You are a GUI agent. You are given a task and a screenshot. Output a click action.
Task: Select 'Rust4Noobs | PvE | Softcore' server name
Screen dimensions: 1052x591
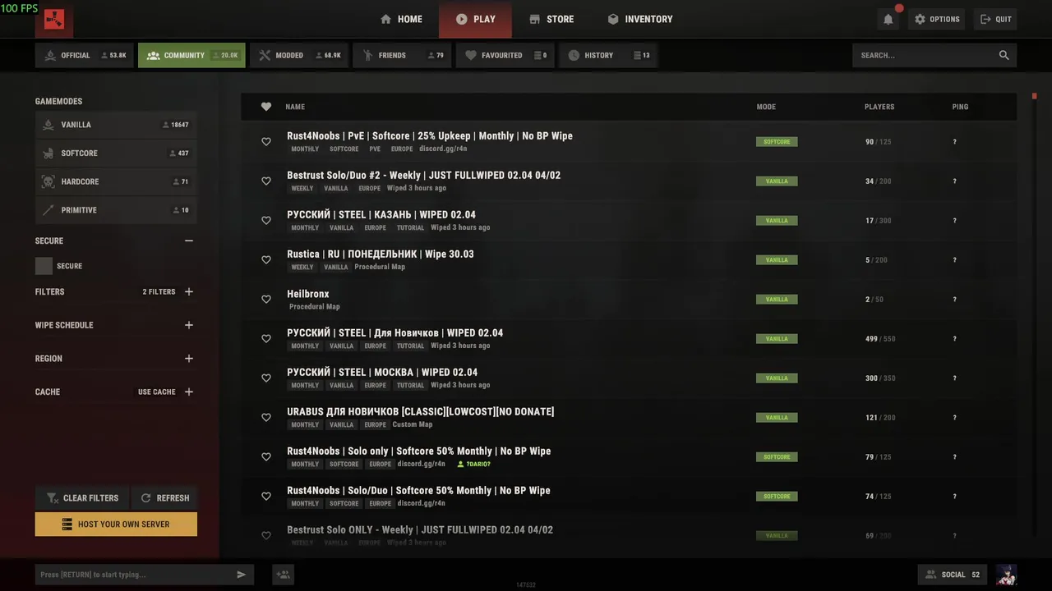430,136
